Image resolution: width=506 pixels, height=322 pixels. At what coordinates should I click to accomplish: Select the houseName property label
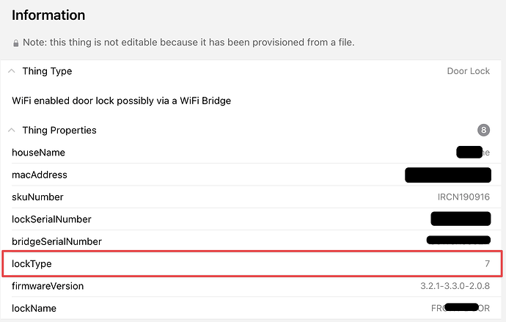38,153
